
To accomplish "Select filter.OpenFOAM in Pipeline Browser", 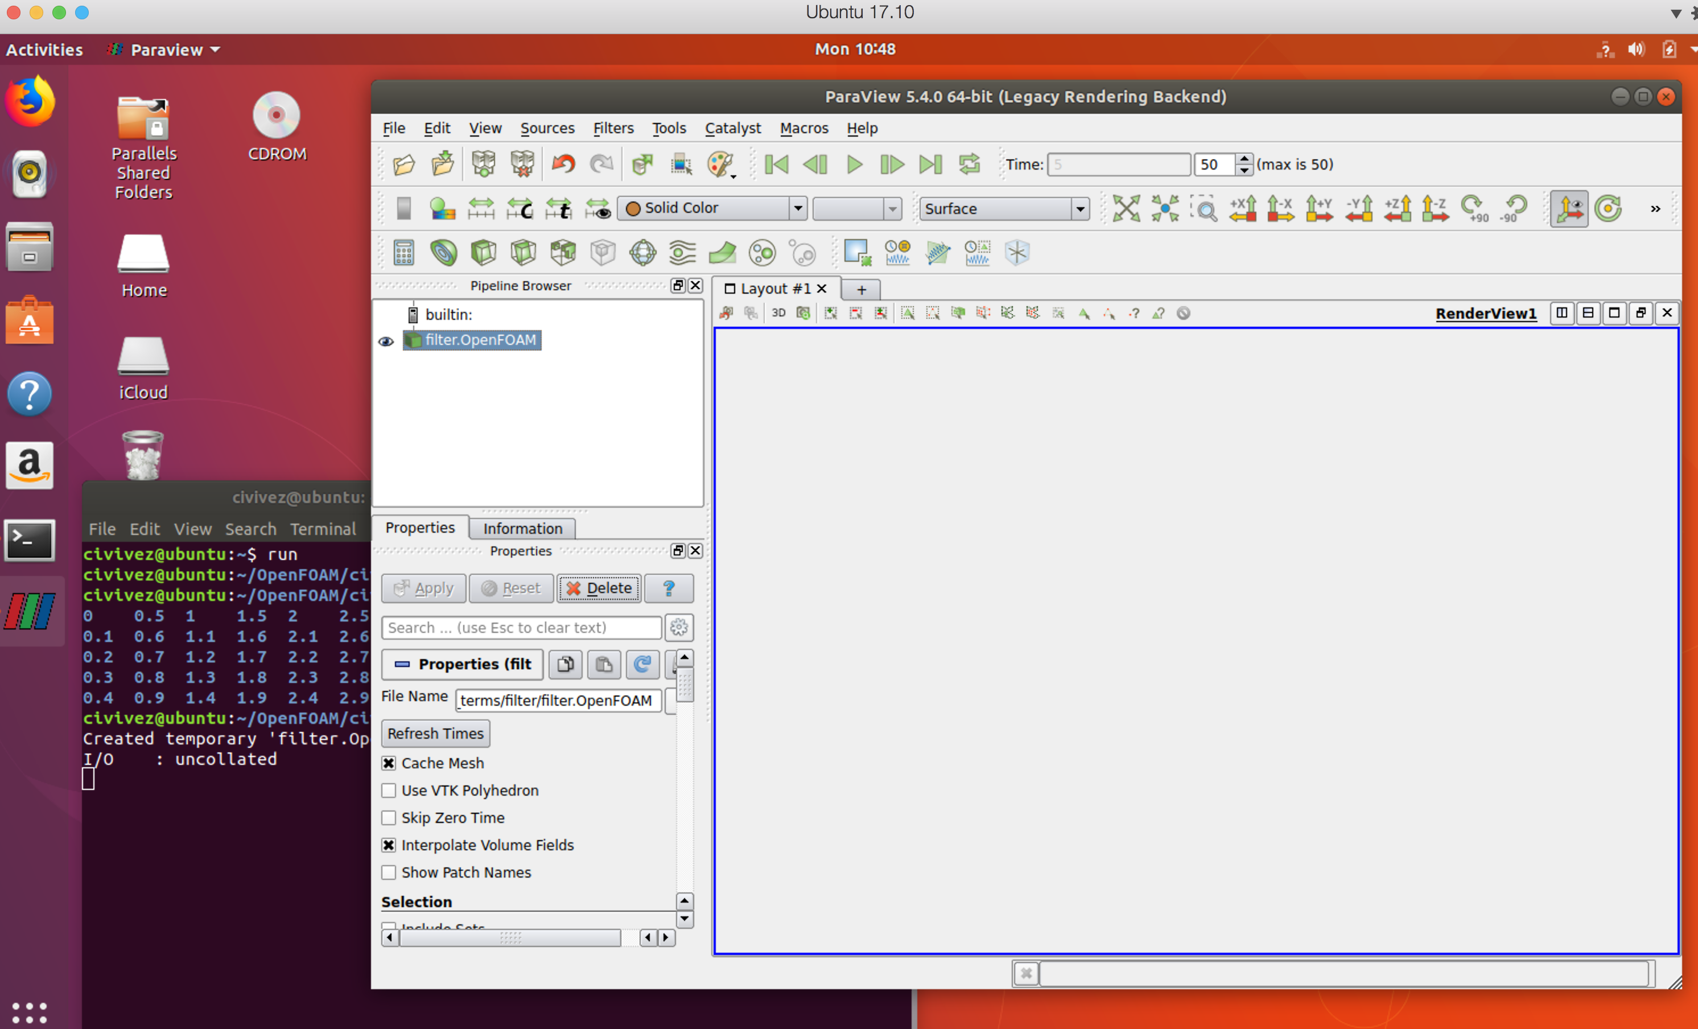I will point(472,340).
